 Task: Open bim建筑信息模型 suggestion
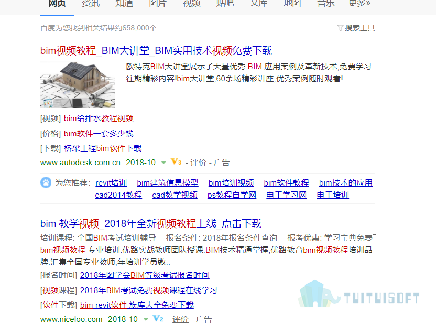tap(168, 183)
